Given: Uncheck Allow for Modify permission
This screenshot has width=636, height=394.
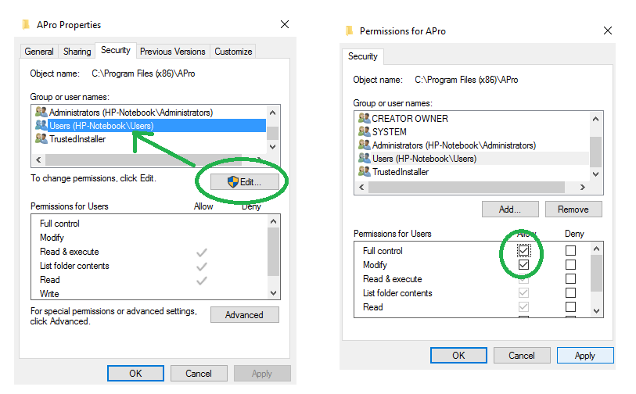Looking at the screenshot, I should point(524,265).
